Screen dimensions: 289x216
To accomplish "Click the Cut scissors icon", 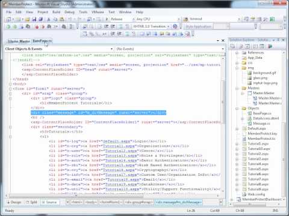I will coord(48,19).
